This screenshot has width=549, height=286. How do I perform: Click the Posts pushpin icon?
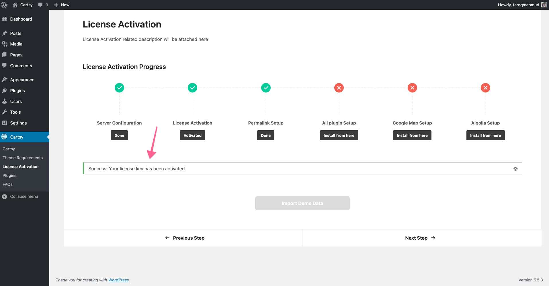[x=5, y=33]
